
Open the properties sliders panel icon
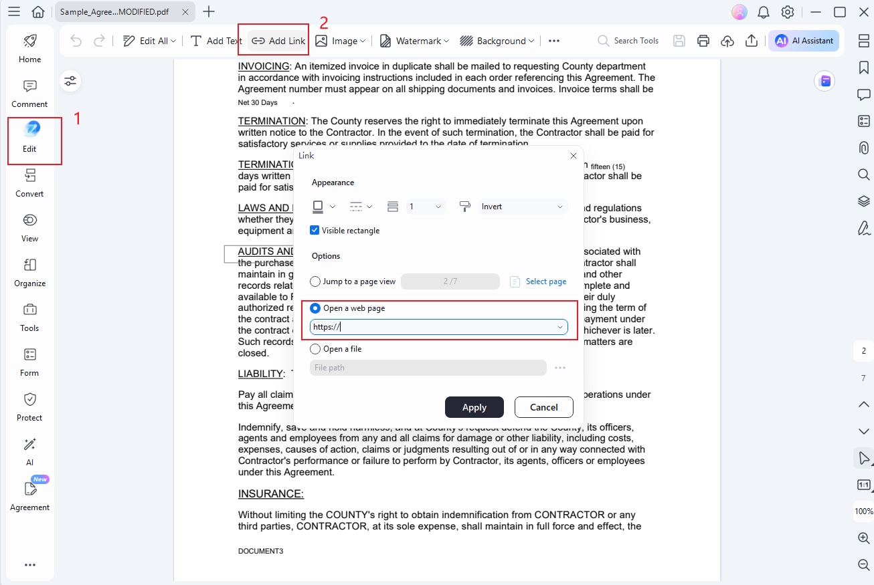click(70, 82)
